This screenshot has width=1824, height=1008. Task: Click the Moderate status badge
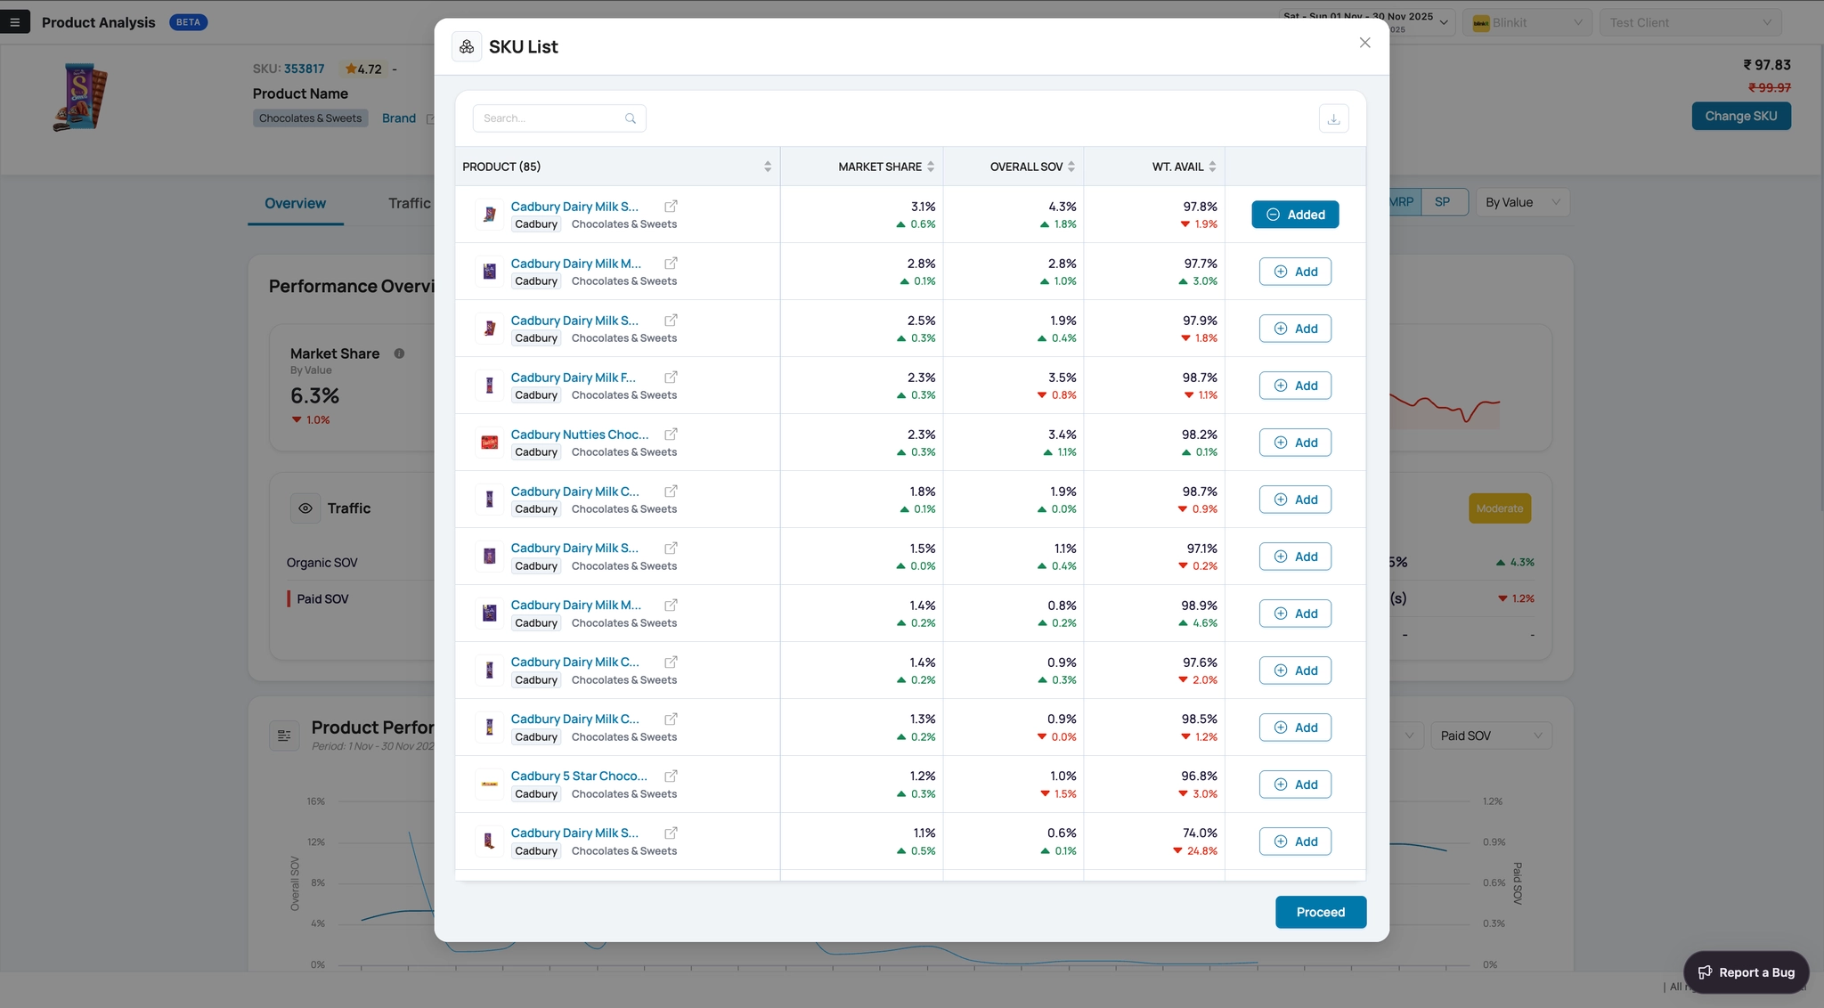[1499, 508]
